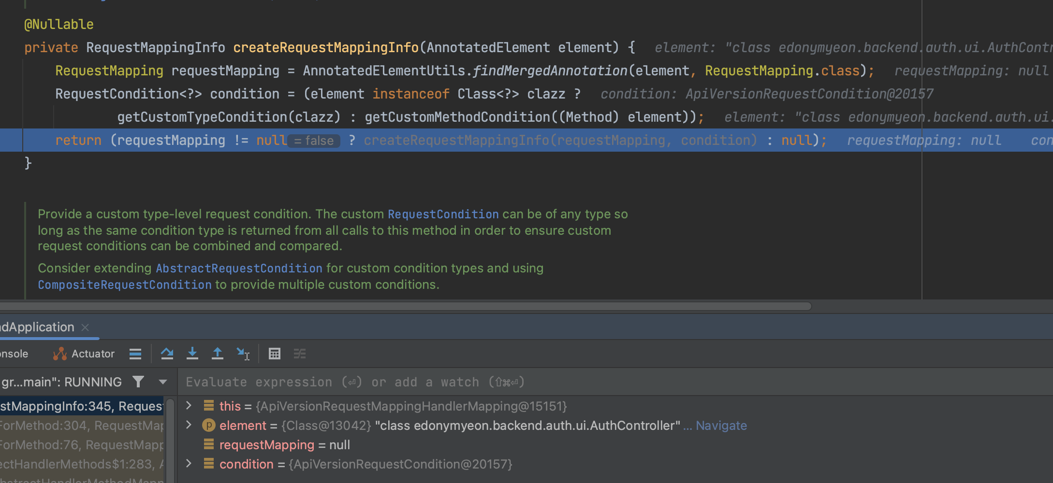Click the horizontal editor scrollbar

point(405,306)
